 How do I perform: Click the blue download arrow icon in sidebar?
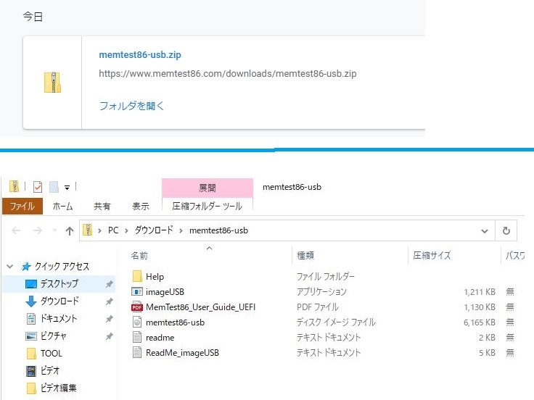[31, 301]
